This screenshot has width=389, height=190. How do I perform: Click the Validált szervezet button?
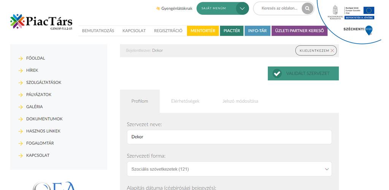tap(303, 74)
